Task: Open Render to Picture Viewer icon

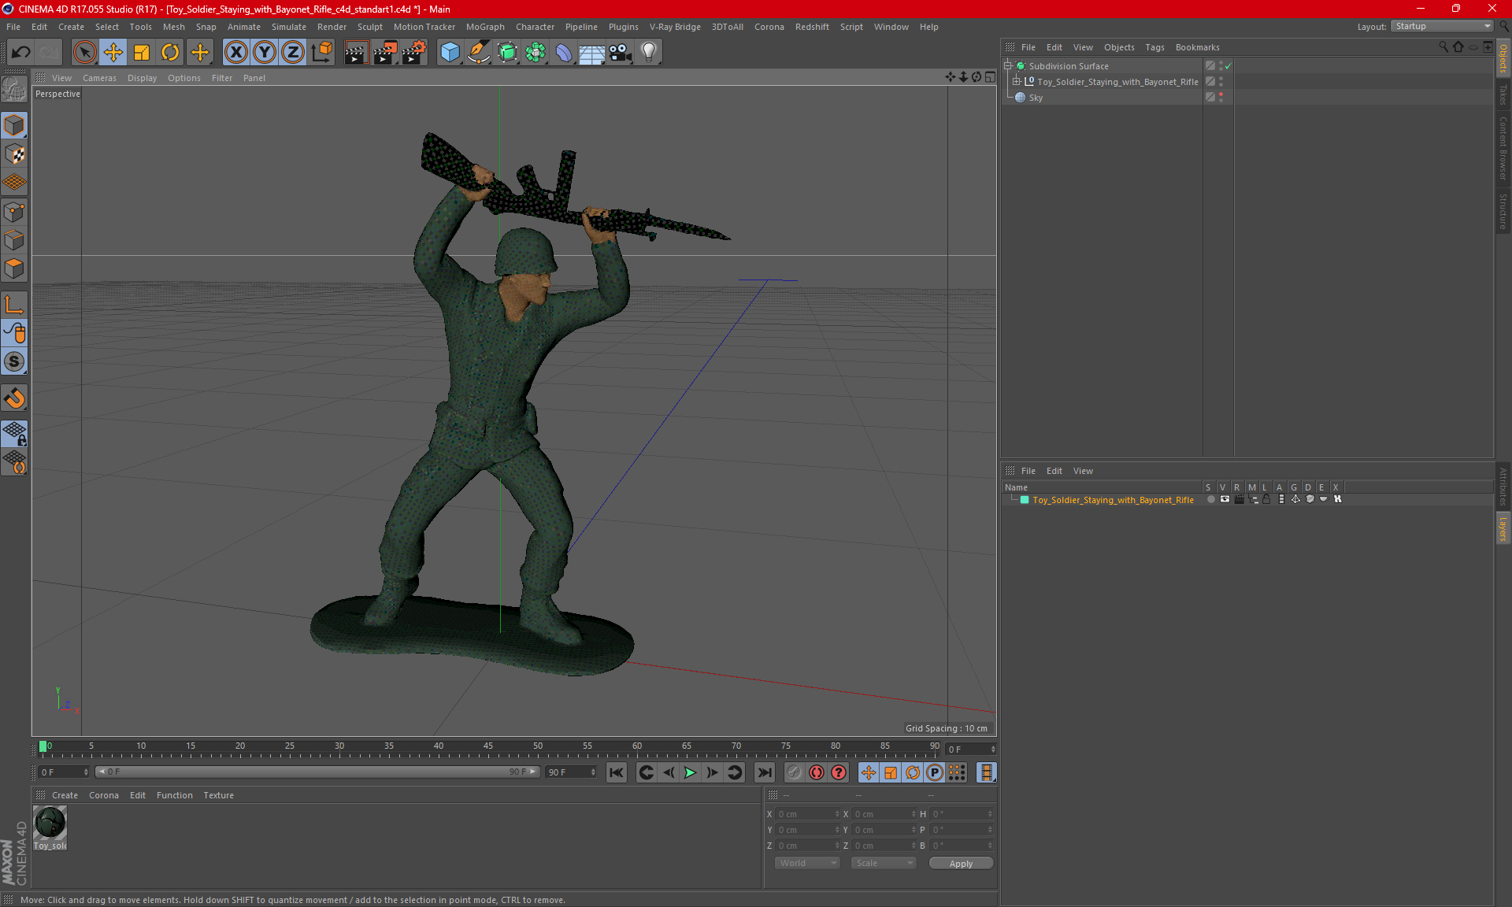Action: 385,53
